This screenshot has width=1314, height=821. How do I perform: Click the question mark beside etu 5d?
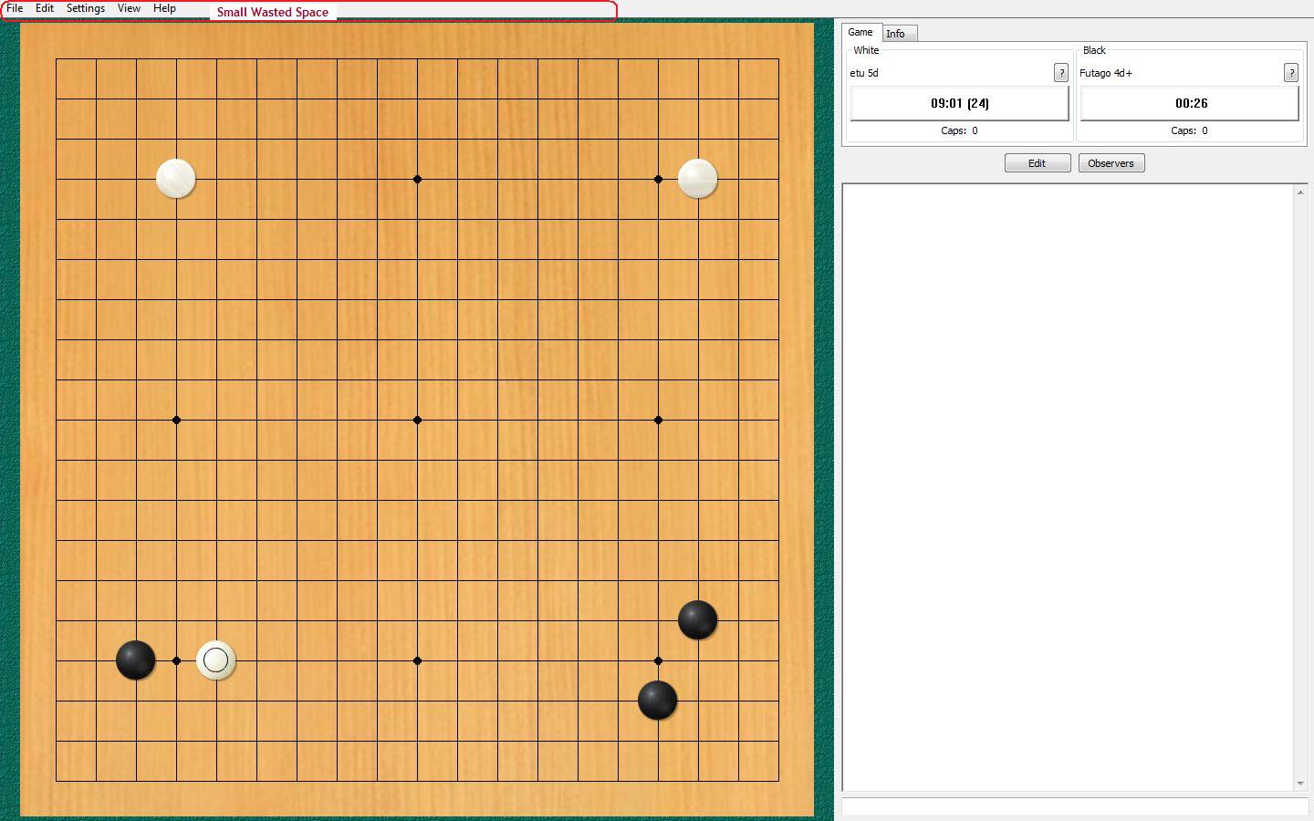pyautogui.click(x=1060, y=73)
